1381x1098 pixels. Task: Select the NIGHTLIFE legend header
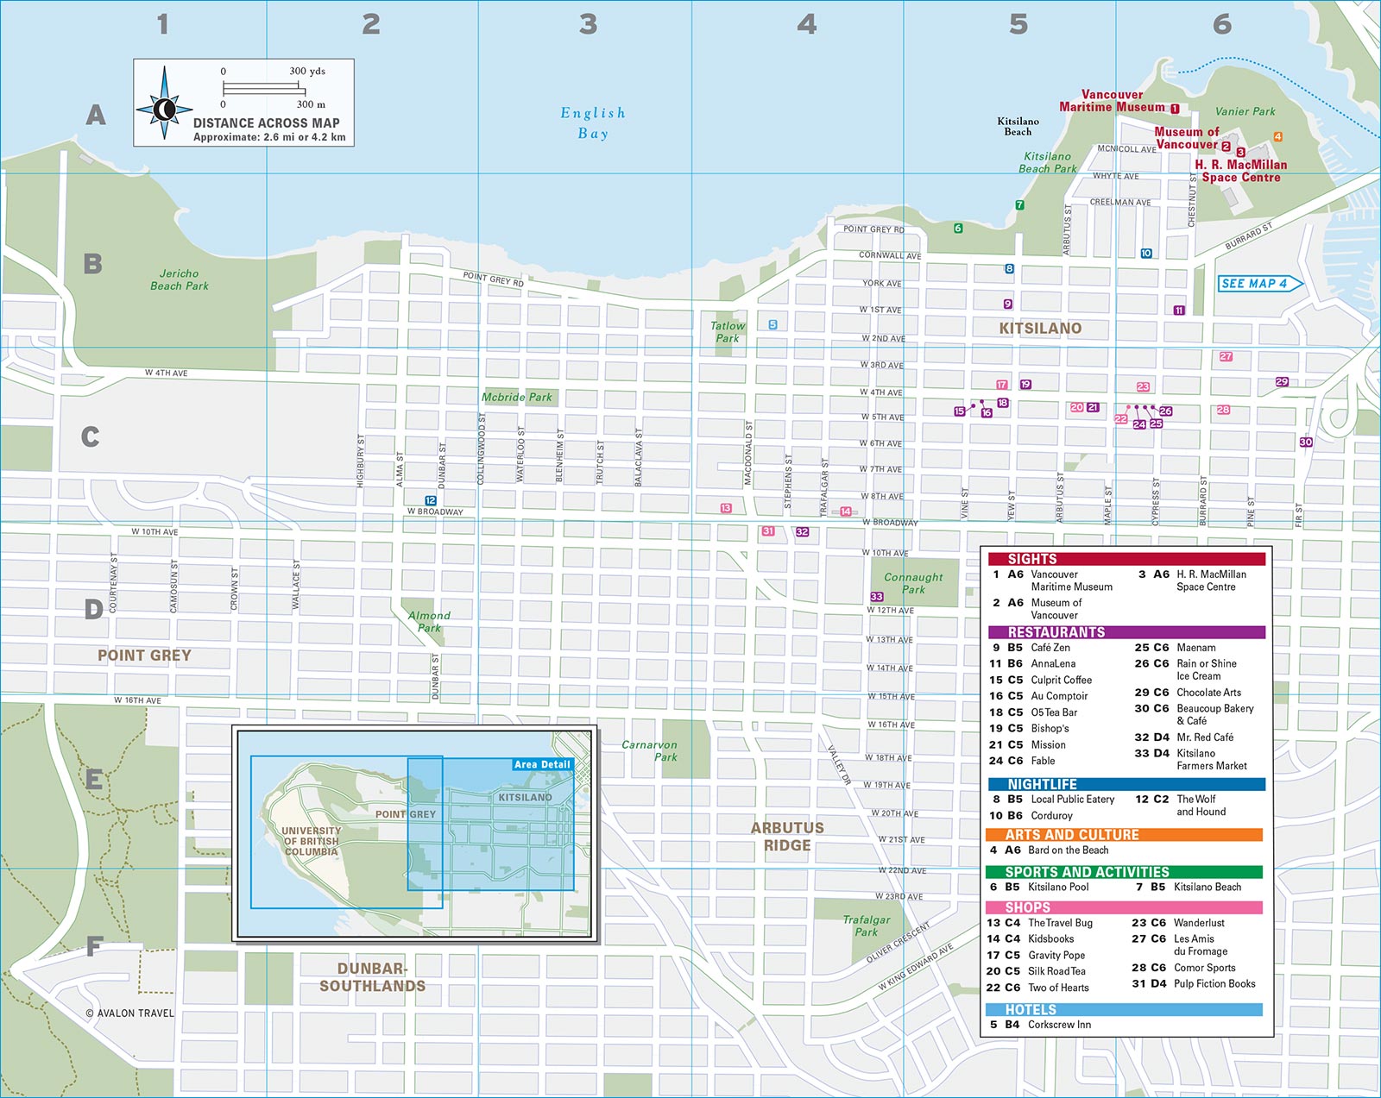click(x=1126, y=784)
